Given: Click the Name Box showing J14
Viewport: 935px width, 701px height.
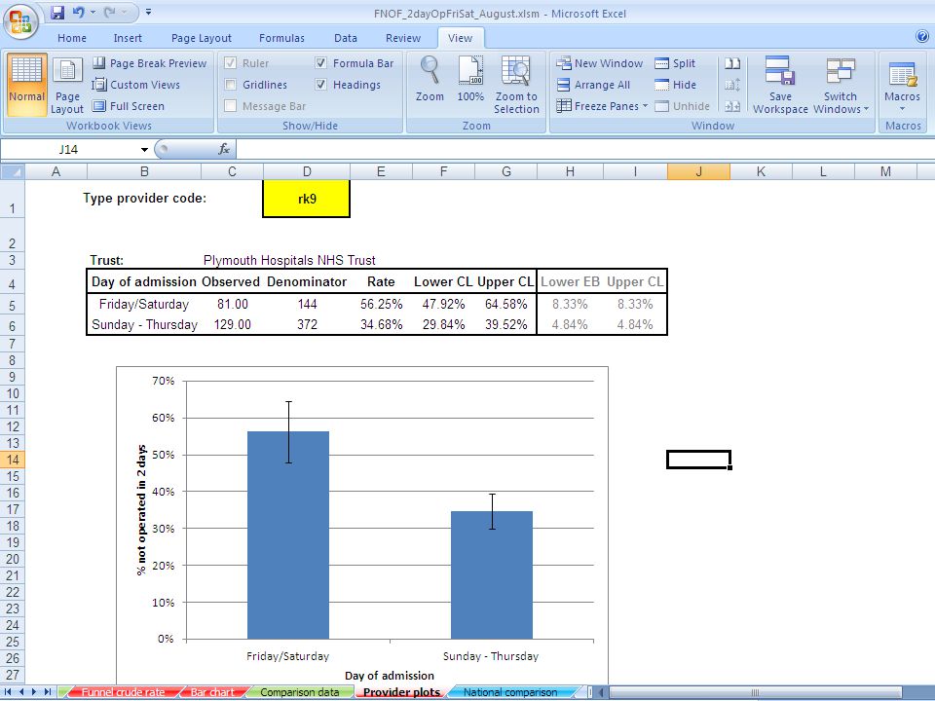Looking at the screenshot, I should (x=68, y=150).
